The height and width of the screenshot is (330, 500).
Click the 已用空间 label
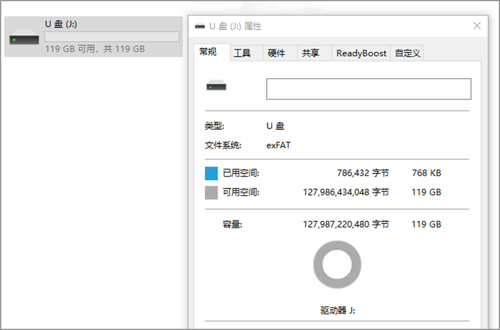point(241,173)
